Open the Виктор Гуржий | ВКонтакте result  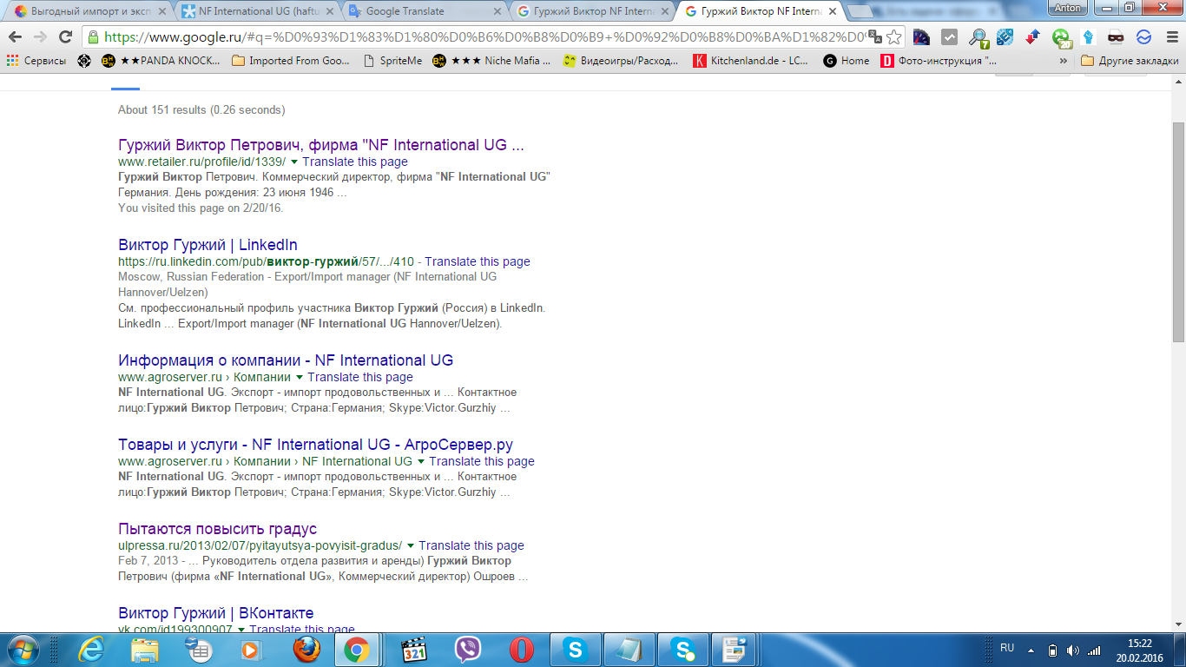pyautogui.click(x=216, y=613)
